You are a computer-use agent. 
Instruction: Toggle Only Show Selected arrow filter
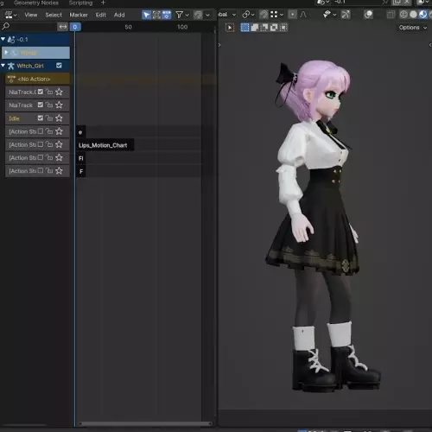pyautogui.click(x=146, y=15)
